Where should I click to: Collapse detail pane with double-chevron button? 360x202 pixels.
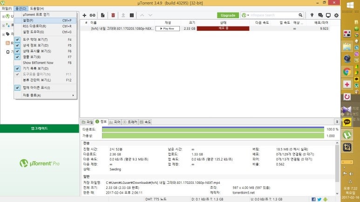(x=337, y=121)
